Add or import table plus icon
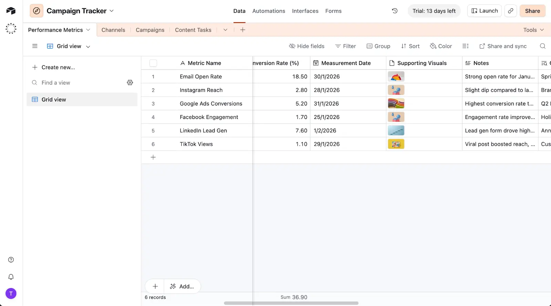 point(242,30)
